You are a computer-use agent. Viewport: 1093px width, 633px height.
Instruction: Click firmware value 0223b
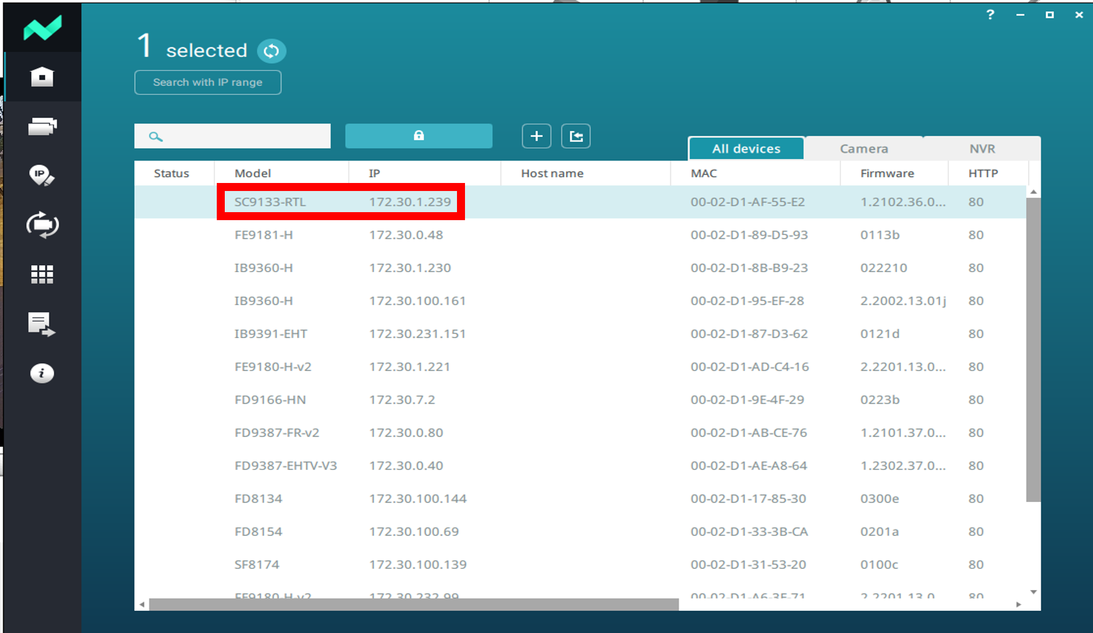point(880,400)
